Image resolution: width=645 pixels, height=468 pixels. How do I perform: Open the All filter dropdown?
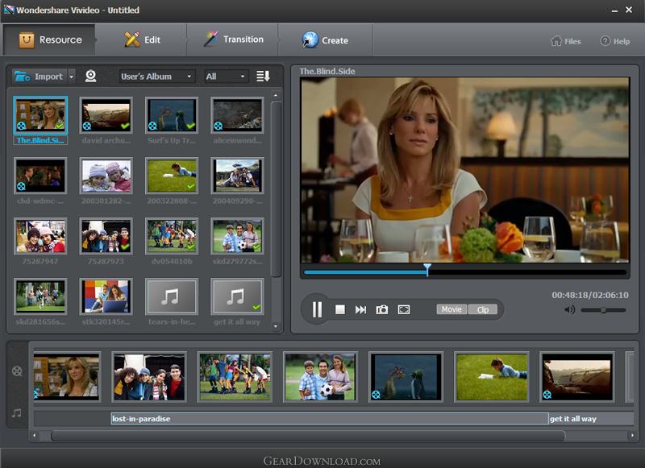pyautogui.click(x=227, y=77)
